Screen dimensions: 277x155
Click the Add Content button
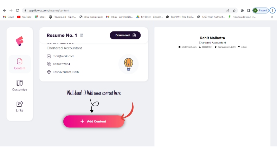[x=93, y=122]
